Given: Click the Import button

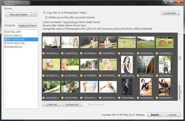Looking at the screenshot, I should [155, 115].
